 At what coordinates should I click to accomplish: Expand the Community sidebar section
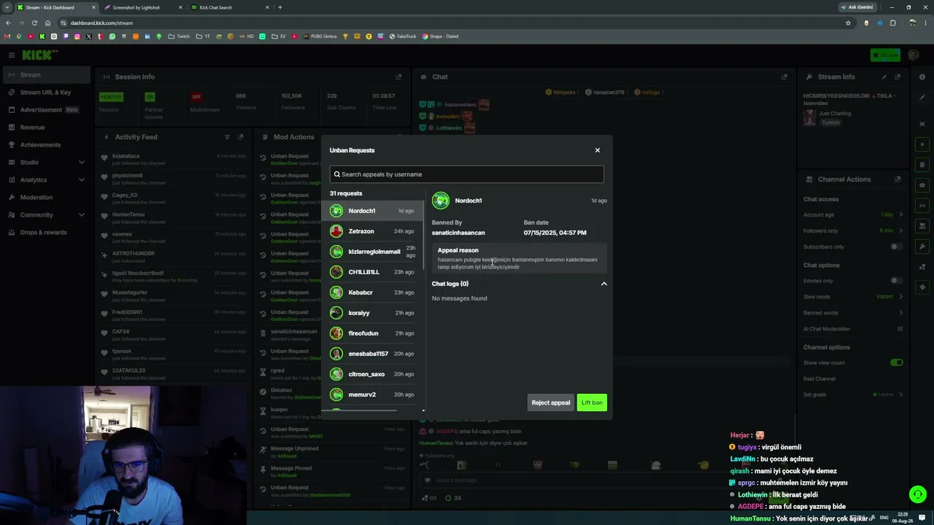[81, 214]
